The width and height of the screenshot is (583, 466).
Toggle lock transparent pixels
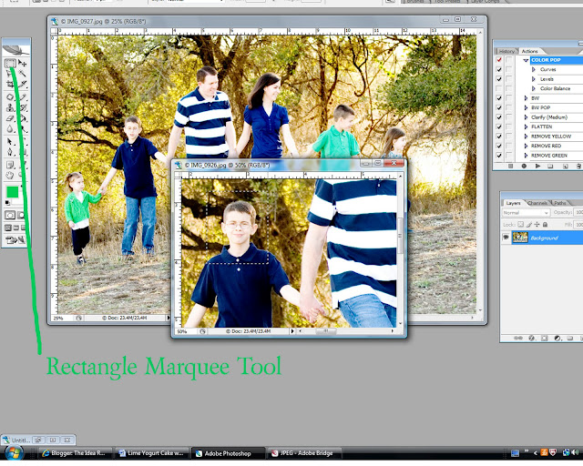pos(520,225)
